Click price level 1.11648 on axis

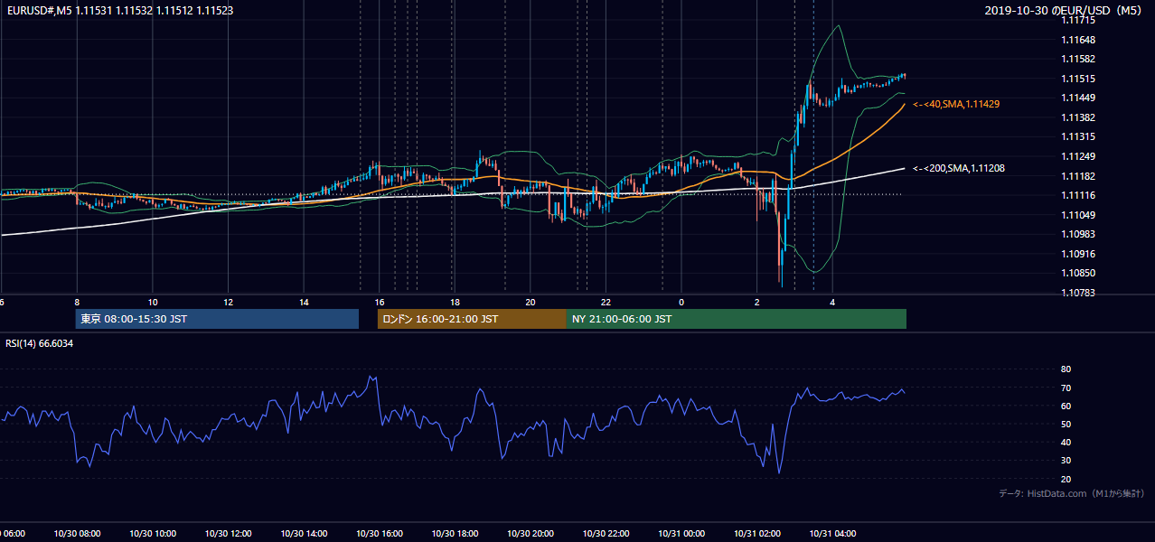click(1079, 40)
